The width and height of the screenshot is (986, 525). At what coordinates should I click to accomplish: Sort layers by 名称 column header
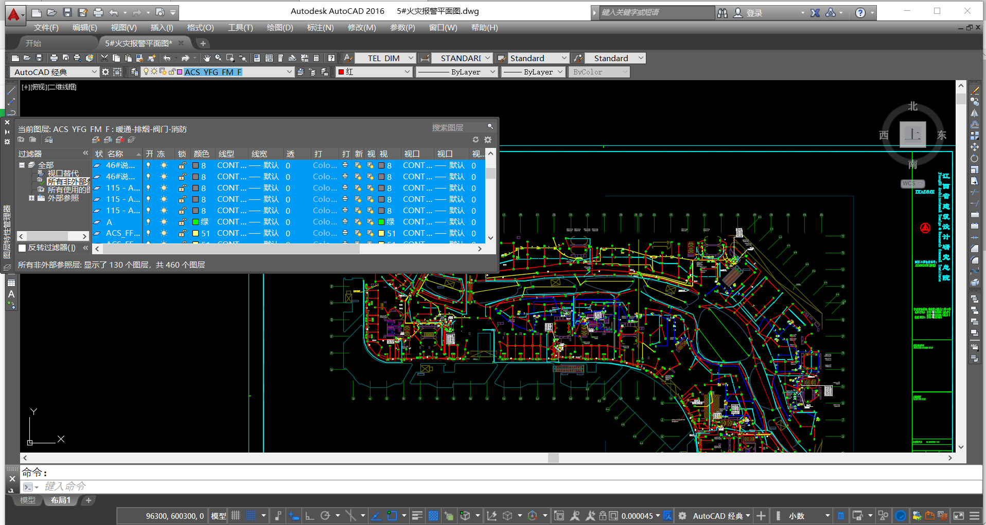124,154
